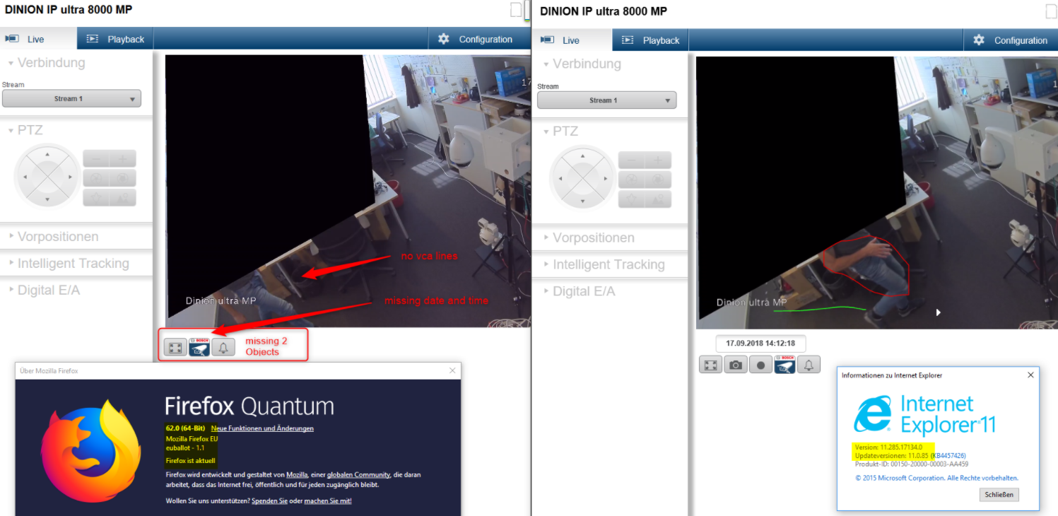This screenshot has height=516, width=1058.
Task: Open fullscreen view on the right page
Action: [711, 365]
